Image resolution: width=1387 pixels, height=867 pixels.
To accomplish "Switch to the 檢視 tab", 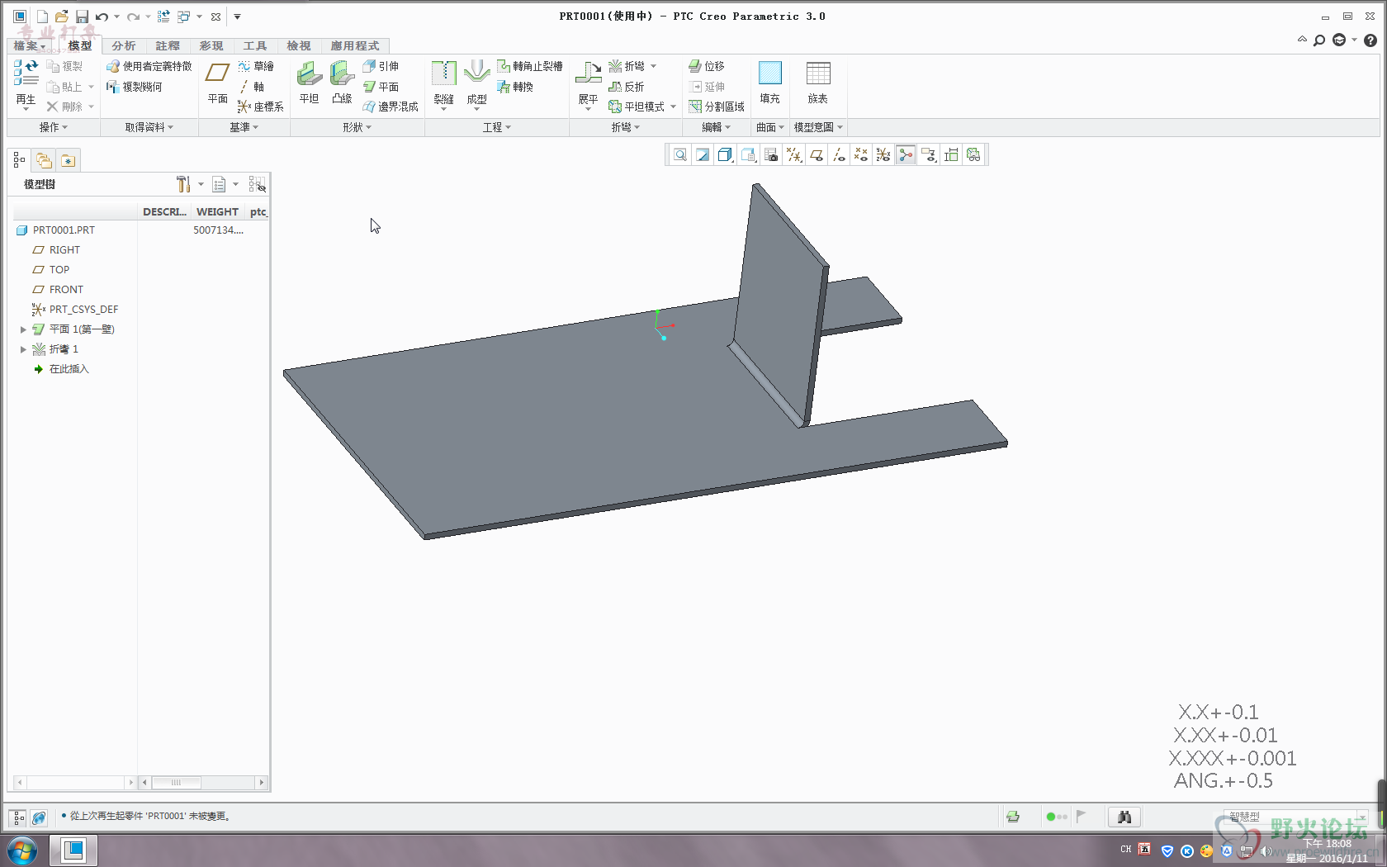I will click(299, 46).
